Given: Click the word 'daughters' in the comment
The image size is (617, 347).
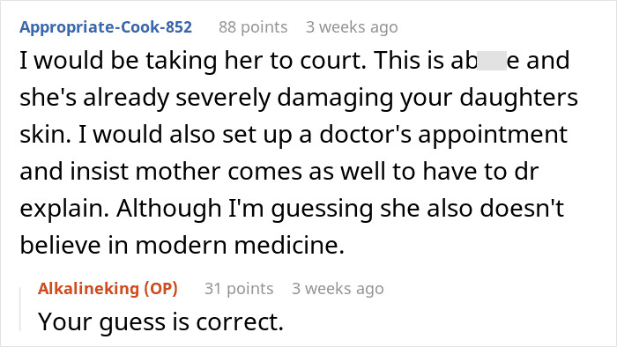Looking at the screenshot, I should pyautogui.click(x=518, y=99).
